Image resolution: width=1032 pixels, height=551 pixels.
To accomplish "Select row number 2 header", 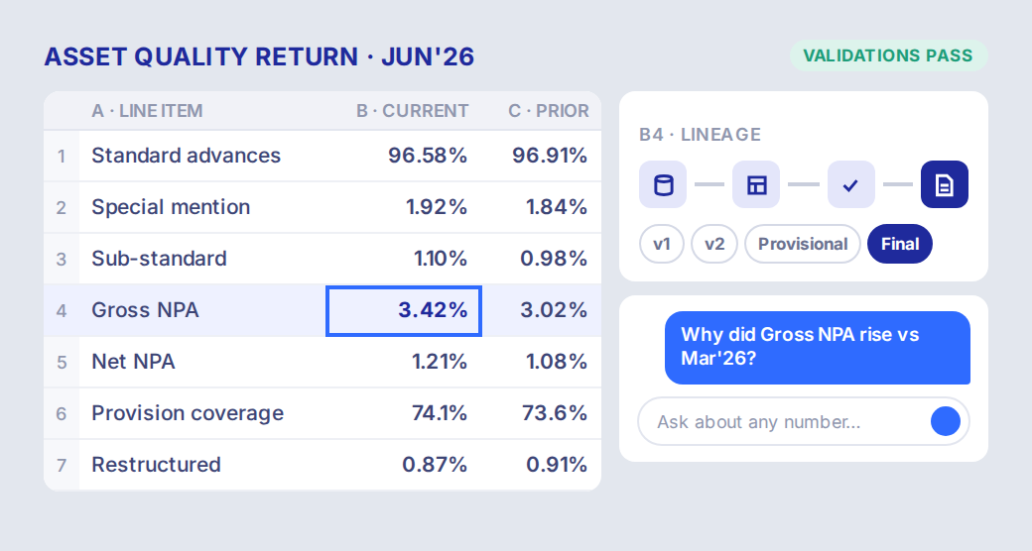I will 62,208.
